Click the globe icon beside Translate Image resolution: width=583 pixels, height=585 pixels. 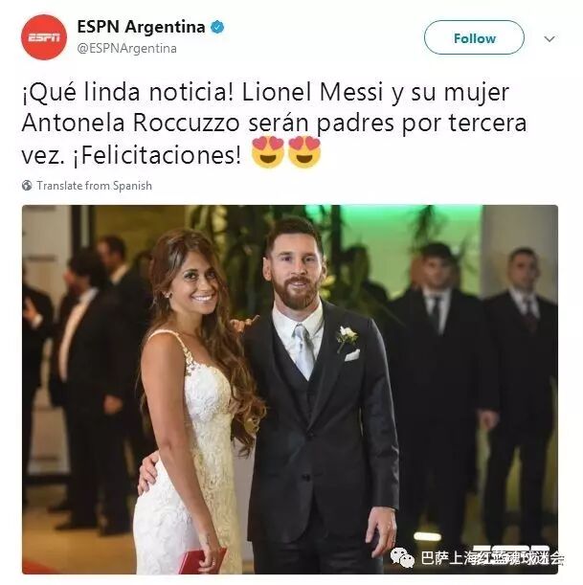click(27, 186)
